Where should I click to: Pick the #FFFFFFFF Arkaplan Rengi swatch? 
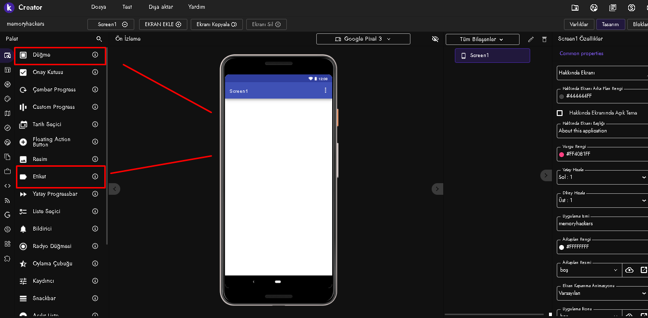(562, 247)
